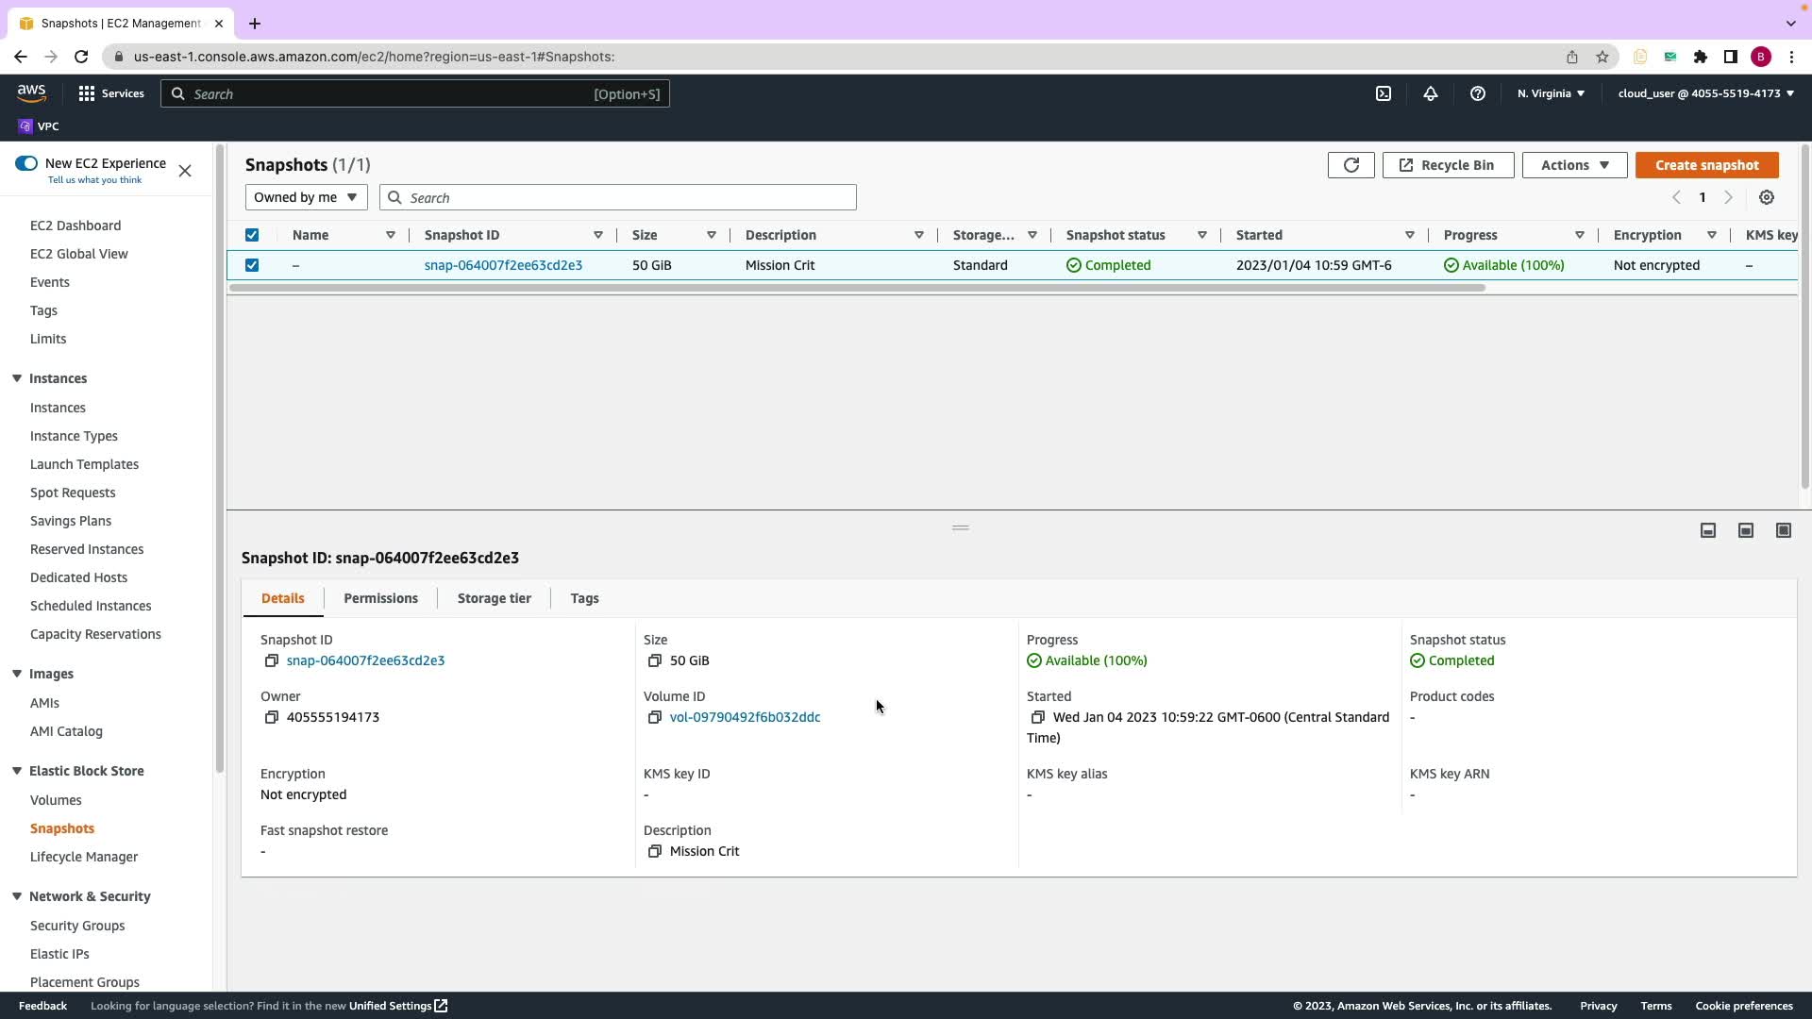Open the Owned by me filter dropdown

[306, 197]
